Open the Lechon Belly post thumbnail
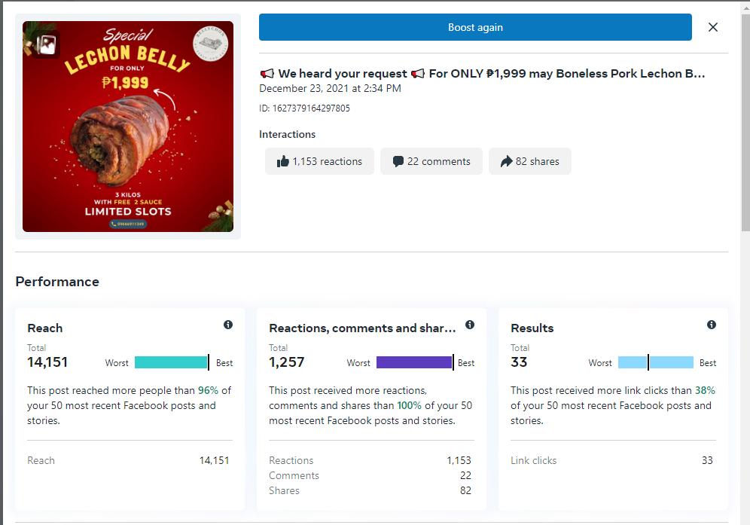 128,127
